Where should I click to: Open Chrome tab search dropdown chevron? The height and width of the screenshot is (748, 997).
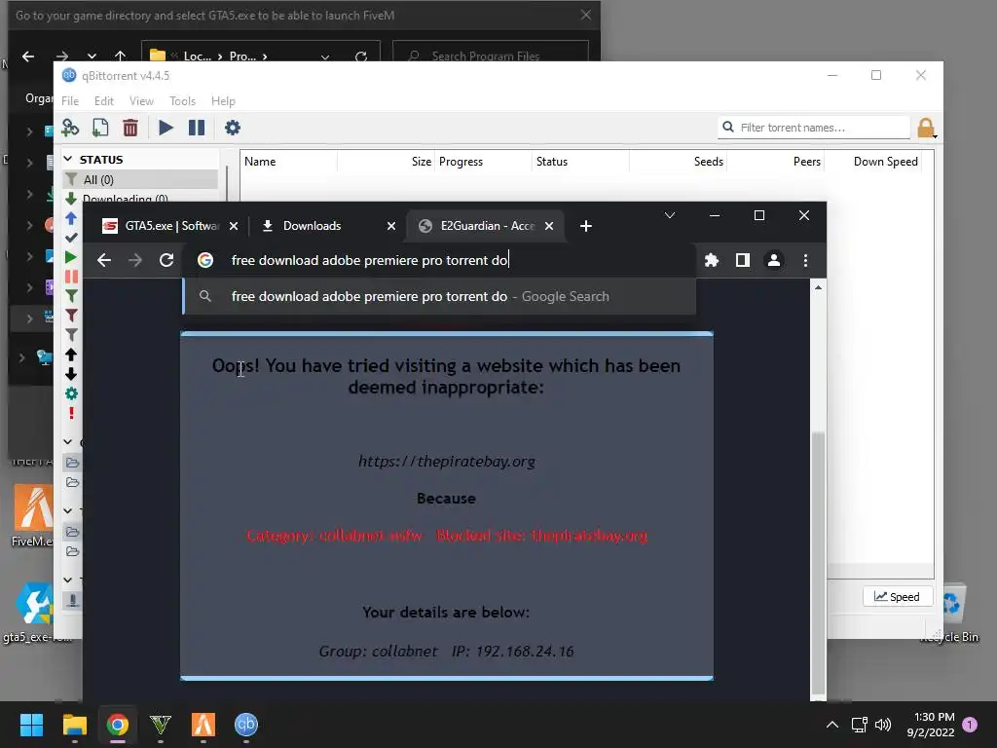tap(670, 215)
